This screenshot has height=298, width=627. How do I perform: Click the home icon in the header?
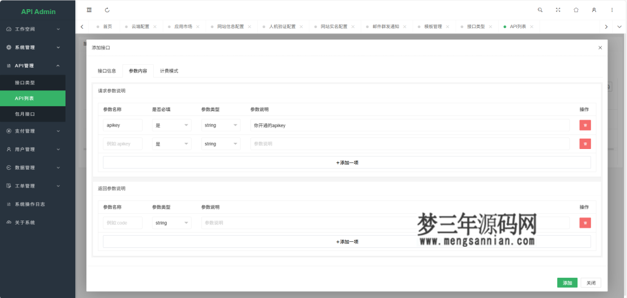tap(576, 10)
